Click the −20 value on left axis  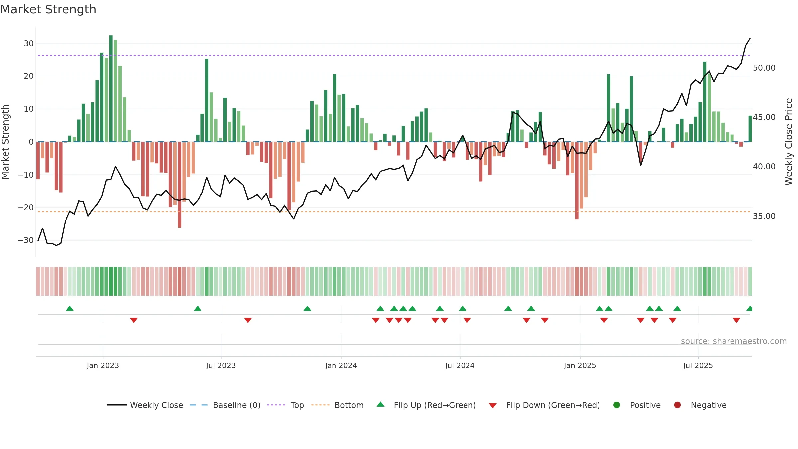click(x=26, y=208)
